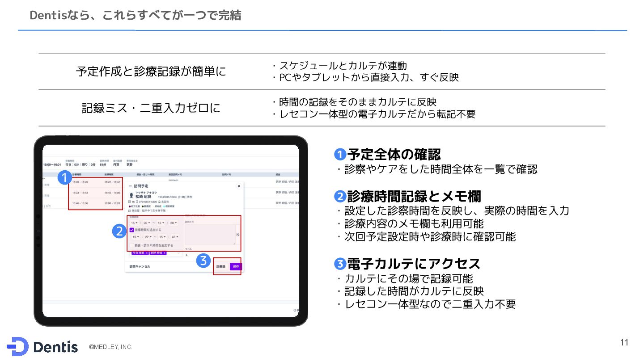The width and height of the screenshot is (644, 362).
Task: Click the ©MEDLEY, INC. footer text
Action: point(110,347)
